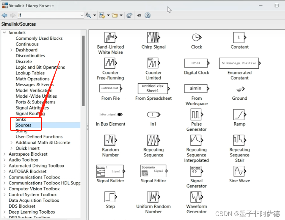Viewport: 285px width, 220px height.
Task: Click the search text field containing 'if'
Action: click(x=49, y=15)
